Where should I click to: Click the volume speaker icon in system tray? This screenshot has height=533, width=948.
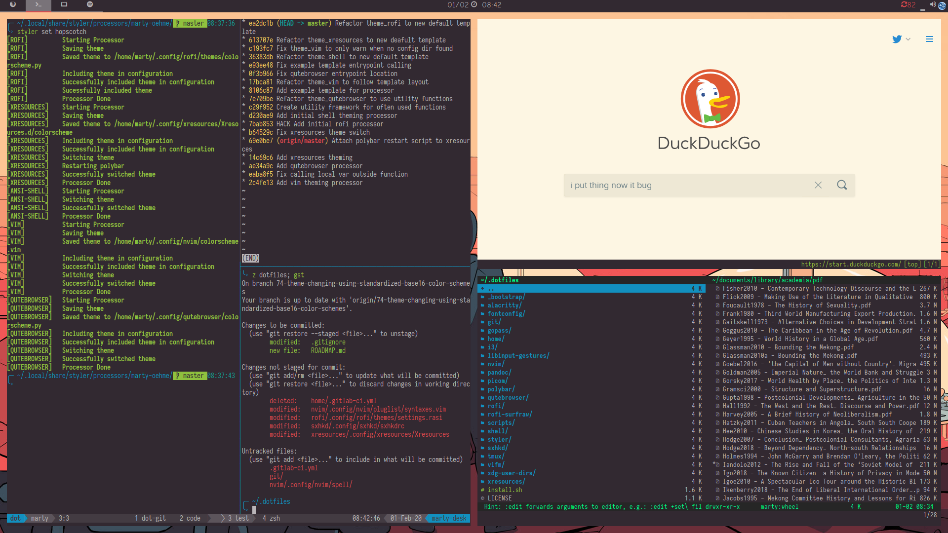[933, 4]
